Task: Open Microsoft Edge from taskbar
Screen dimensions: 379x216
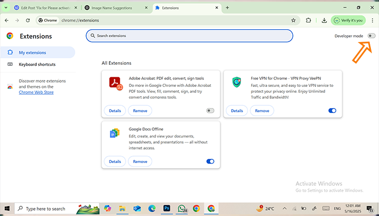Action: 152,208
